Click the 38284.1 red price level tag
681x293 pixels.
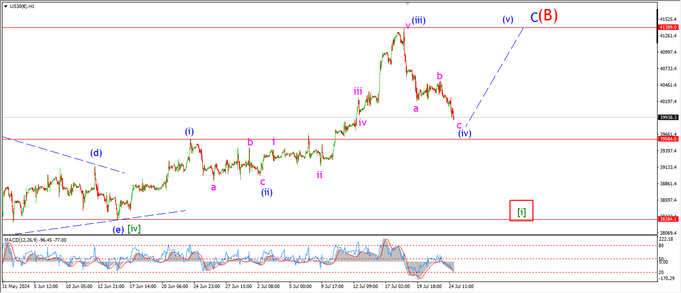(668, 219)
